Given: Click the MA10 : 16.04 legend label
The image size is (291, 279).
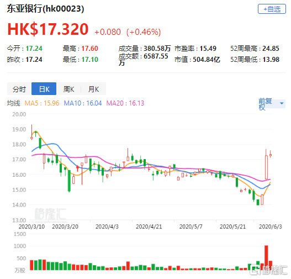Looking at the screenshot, I should (83, 103).
